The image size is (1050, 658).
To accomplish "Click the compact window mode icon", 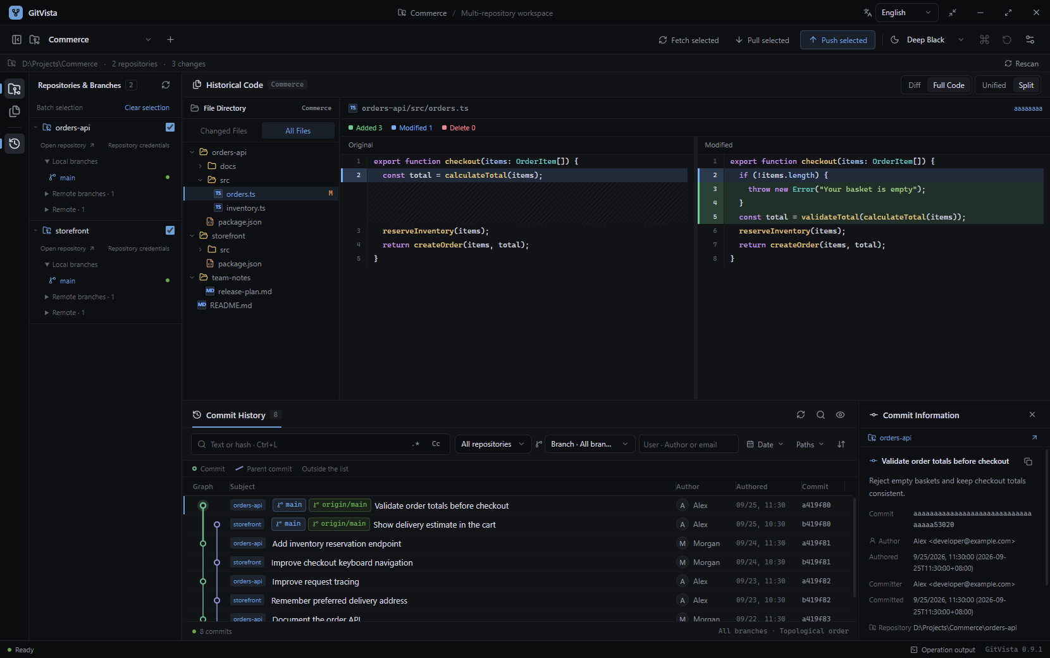I will tap(953, 13).
